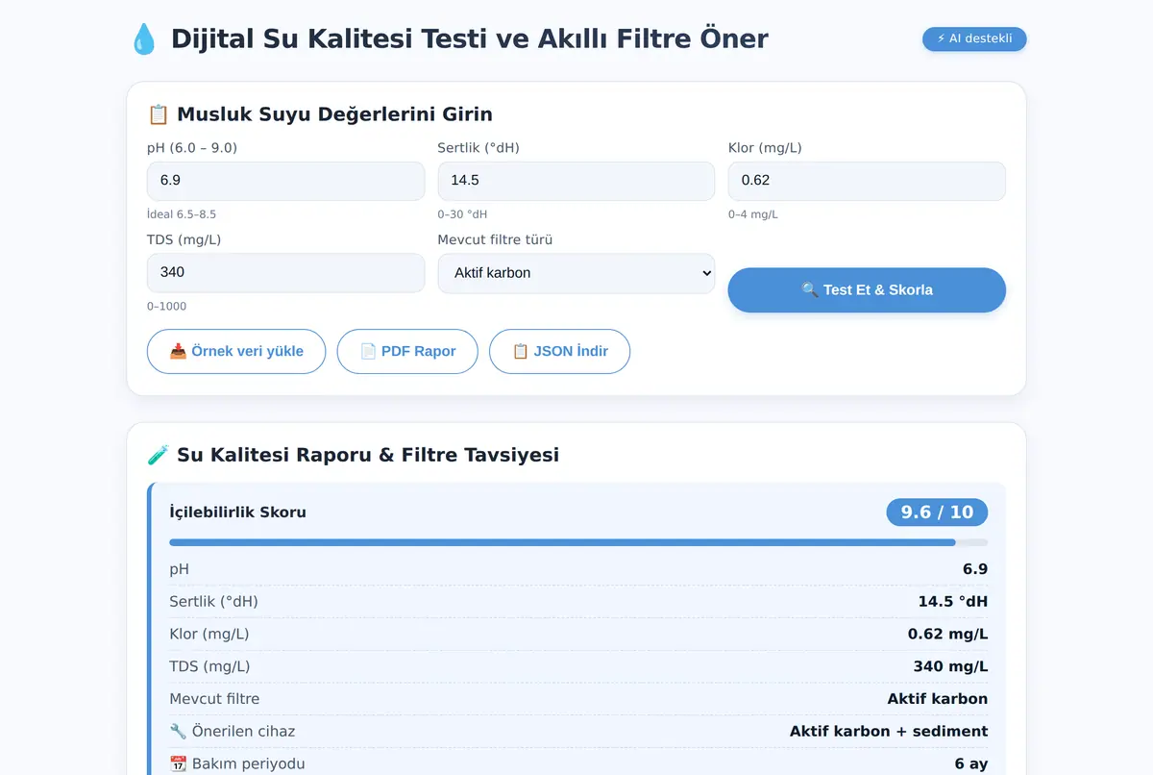This screenshot has width=1153, height=775.
Task: Click the İçilebilirlik score progress bar
Action: click(578, 542)
